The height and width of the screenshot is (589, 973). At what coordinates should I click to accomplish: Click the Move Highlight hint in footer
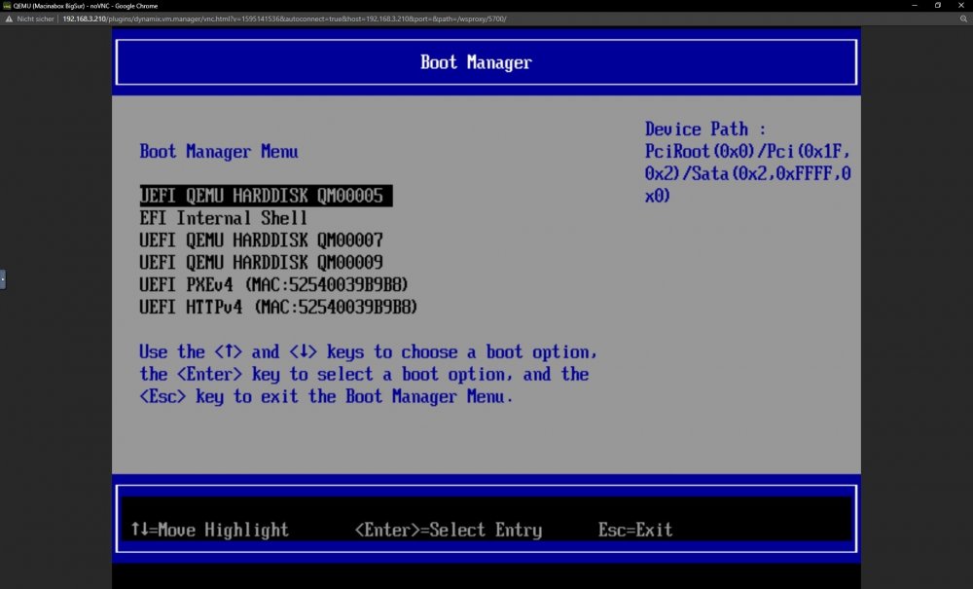pos(210,530)
